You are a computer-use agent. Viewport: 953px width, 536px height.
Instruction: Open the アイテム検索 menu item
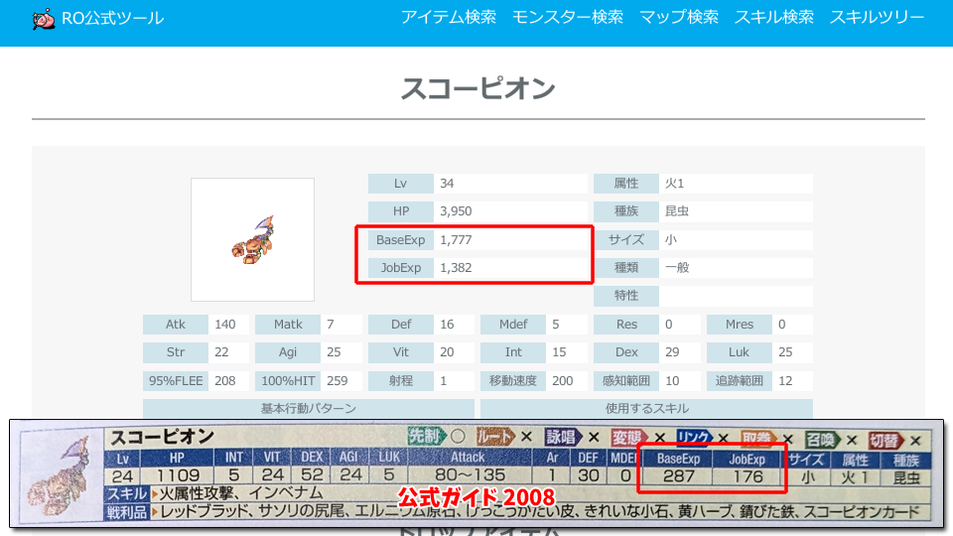tap(449, 18)
